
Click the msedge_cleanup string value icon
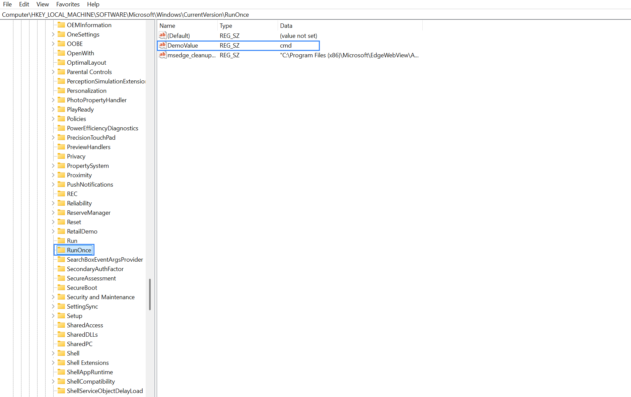tap(163, 55)
